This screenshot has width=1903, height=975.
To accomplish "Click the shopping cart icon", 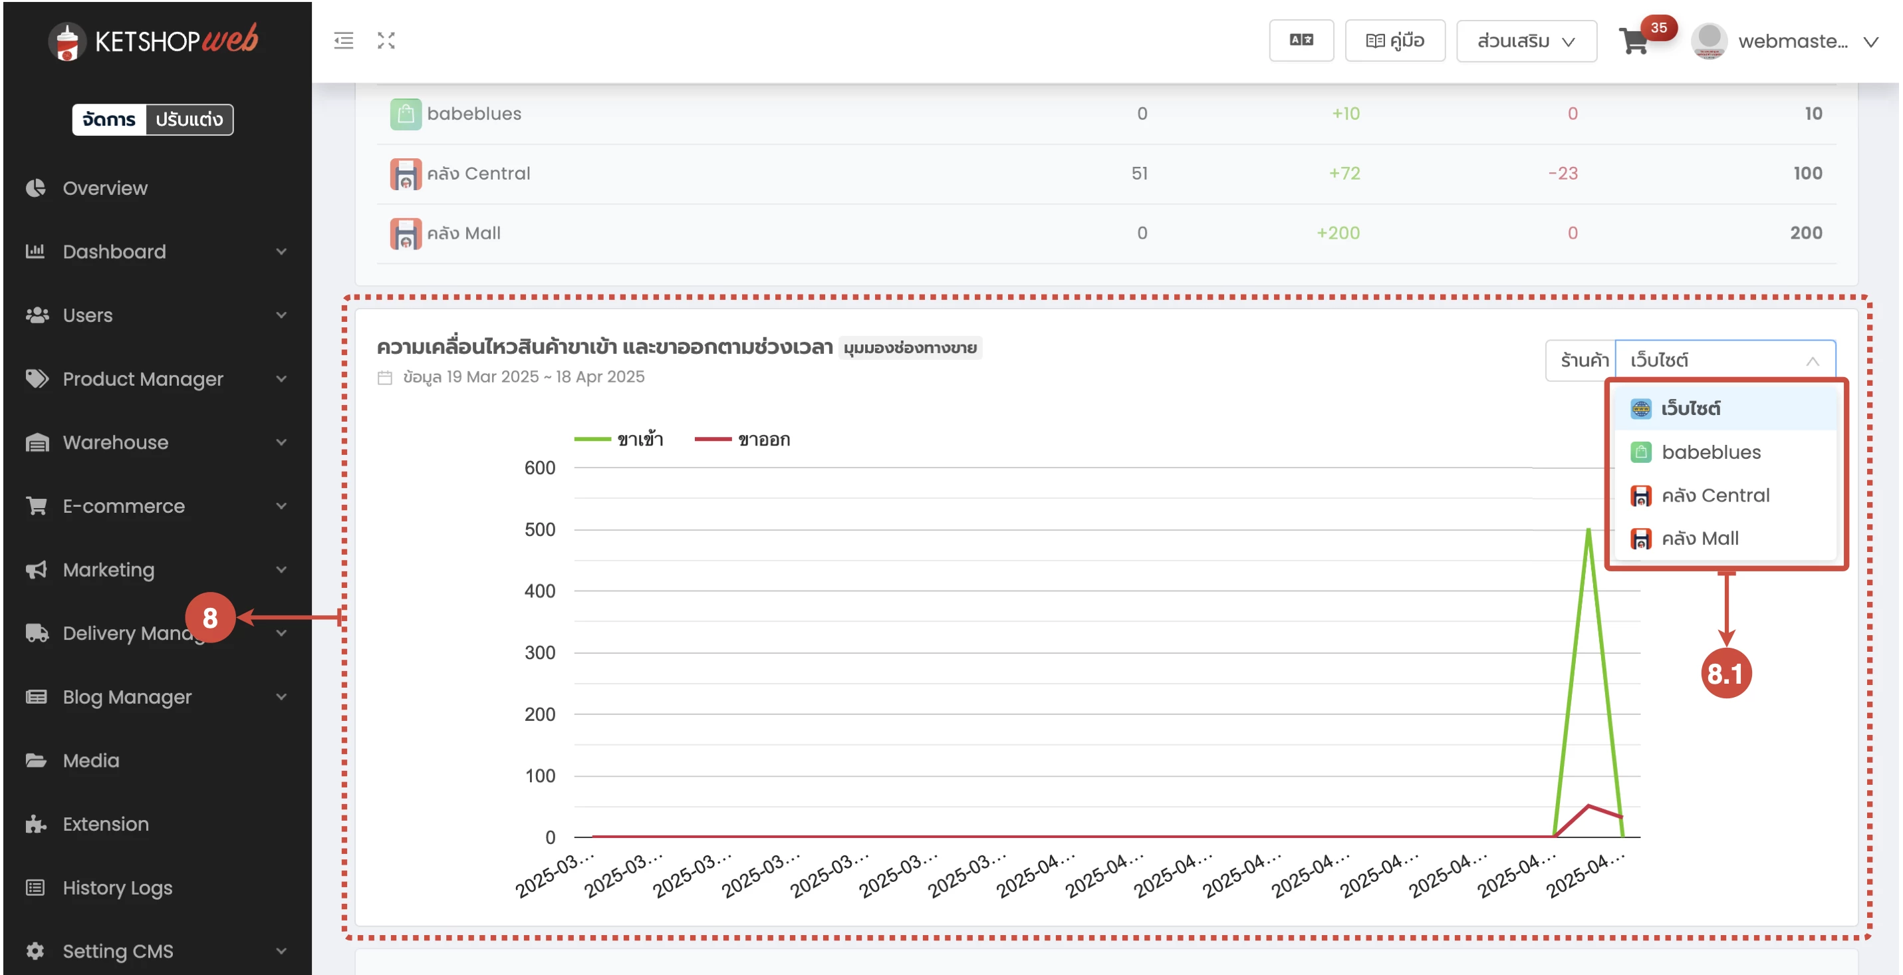I will [x=1633, y=41].
